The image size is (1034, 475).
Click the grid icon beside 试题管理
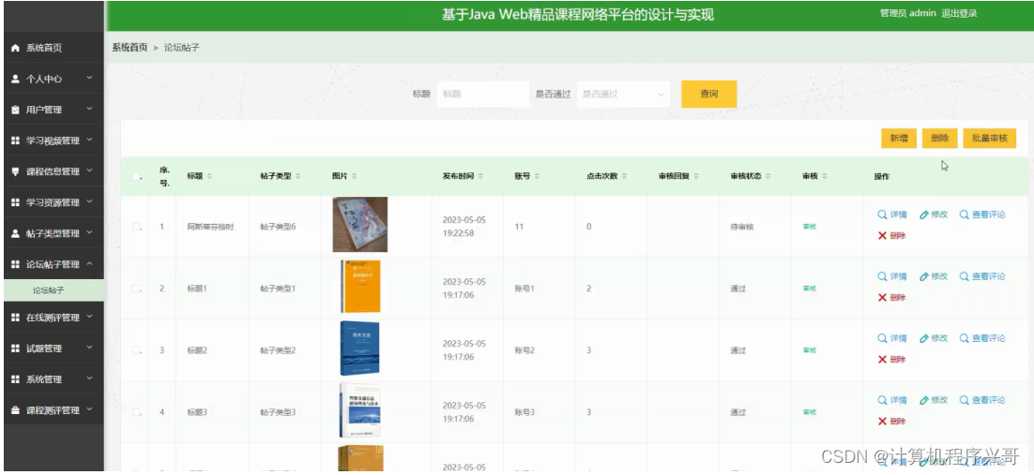(16, 349)
